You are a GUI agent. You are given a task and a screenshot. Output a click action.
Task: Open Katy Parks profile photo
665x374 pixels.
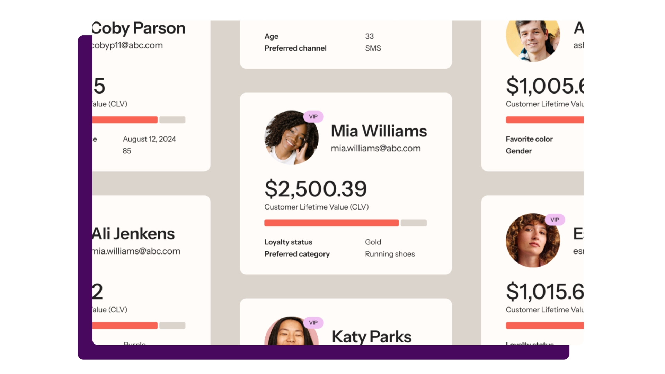tap(291, 332)
